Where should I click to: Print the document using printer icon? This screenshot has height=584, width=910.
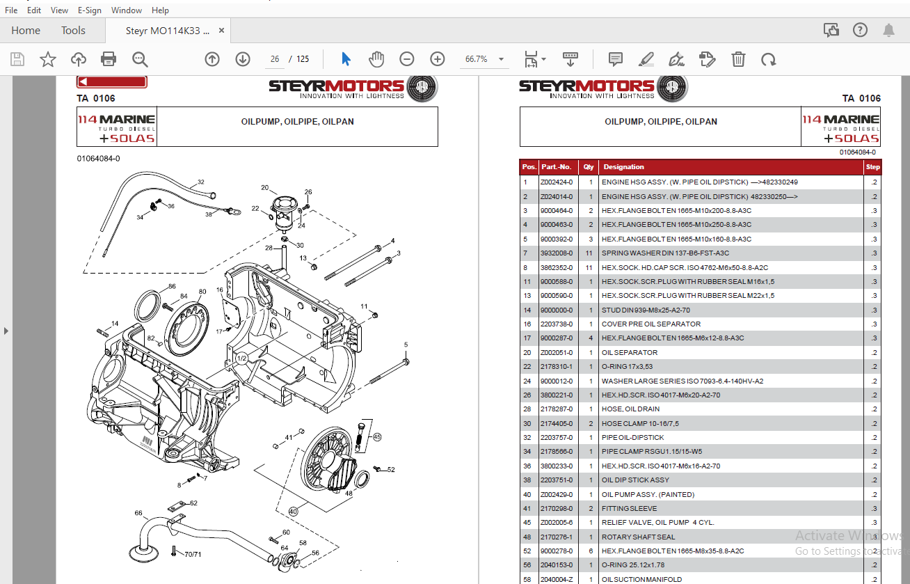(x=109, y=59)
